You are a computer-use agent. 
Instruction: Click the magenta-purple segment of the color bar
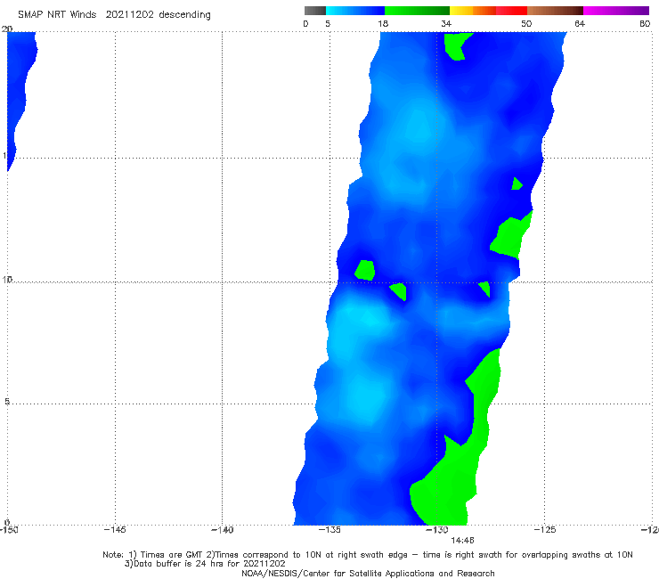pos(616,11)
